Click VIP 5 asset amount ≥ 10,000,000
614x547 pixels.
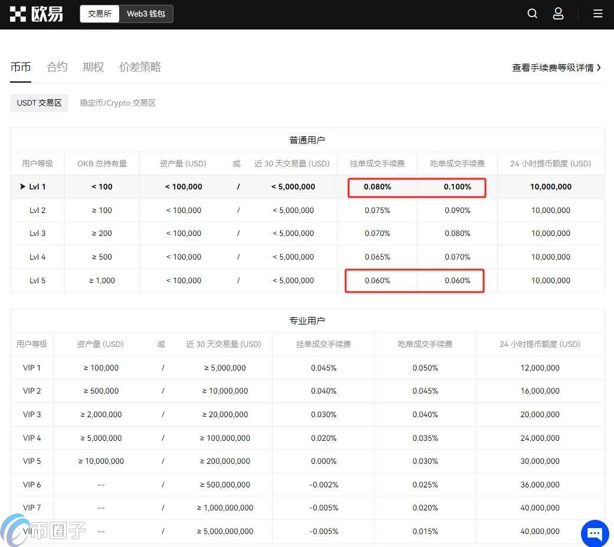pos(101,461)
